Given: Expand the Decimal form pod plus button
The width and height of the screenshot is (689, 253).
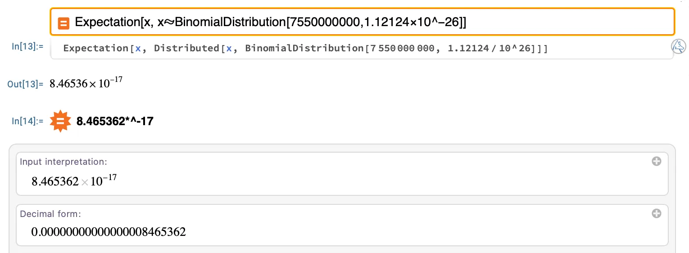Looking at the screenshot, I should tap(657, 213).
